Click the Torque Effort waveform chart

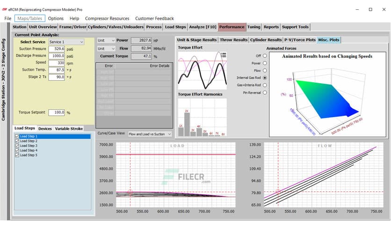[x=202, y=71]
